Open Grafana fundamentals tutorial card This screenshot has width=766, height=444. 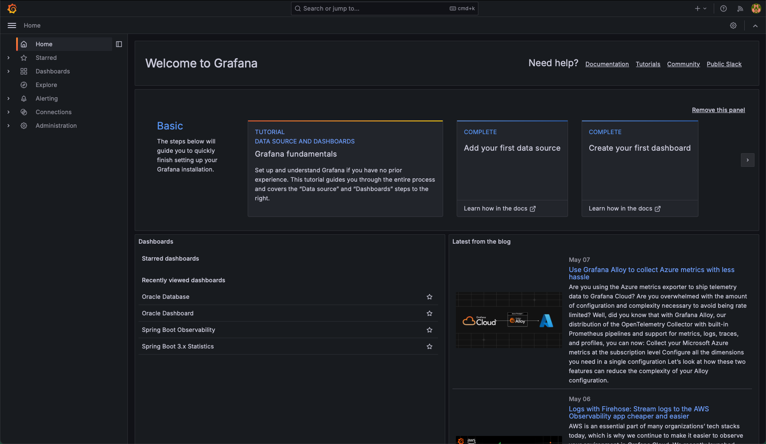345,169
